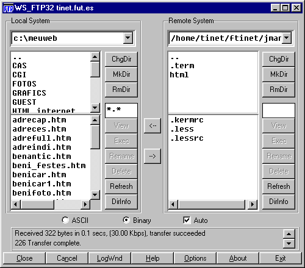305x268 pixels.
Task: Select the Binary transfer mode
Action: pyautogui.click(x=137, y=220)
